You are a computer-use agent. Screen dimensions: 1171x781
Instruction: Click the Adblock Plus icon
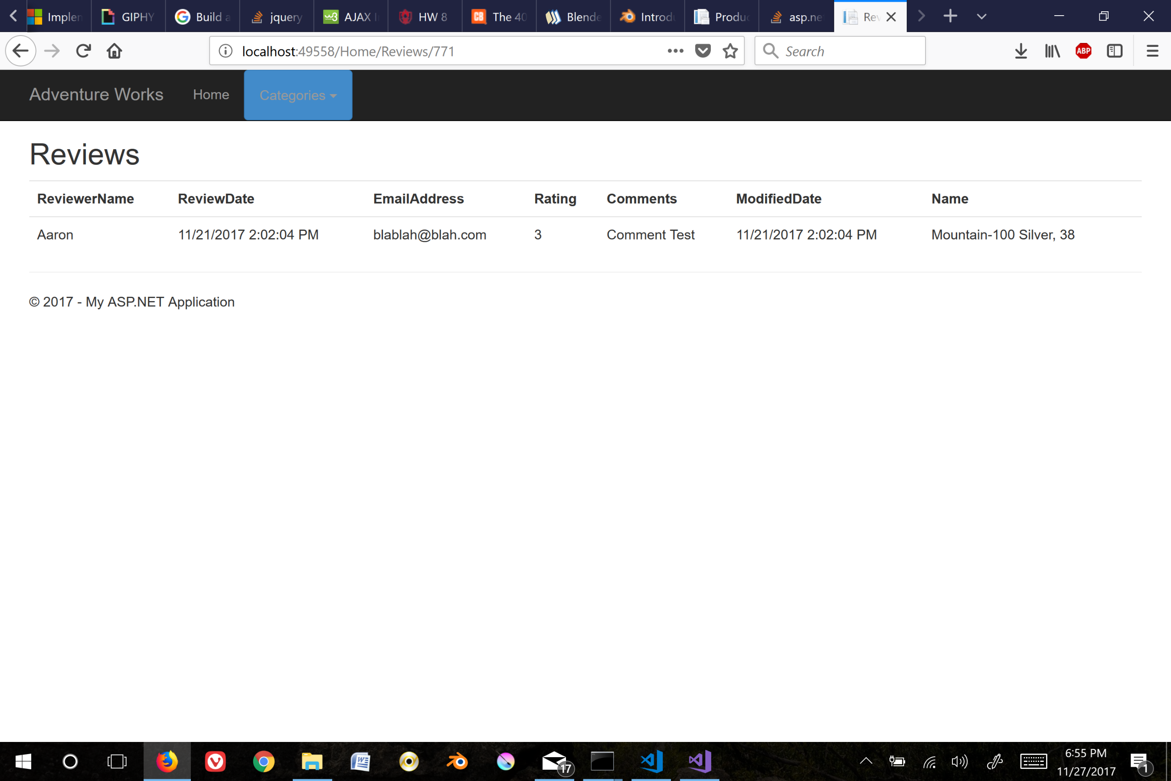coord(1084,50)
